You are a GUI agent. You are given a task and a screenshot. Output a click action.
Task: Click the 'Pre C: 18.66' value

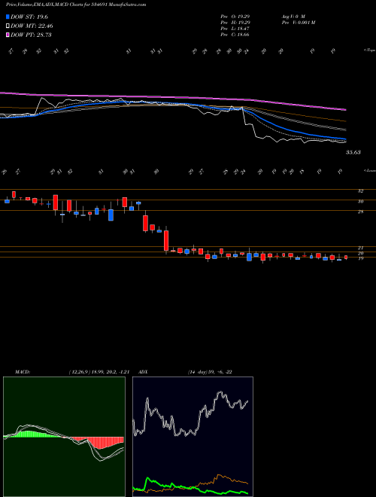pos(235,35)
